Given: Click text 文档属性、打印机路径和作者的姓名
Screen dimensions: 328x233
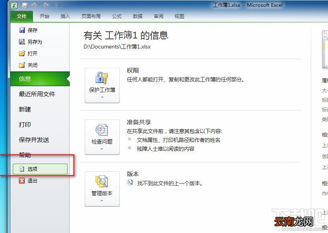Looking at the screenshot, I should coord(179,140).
